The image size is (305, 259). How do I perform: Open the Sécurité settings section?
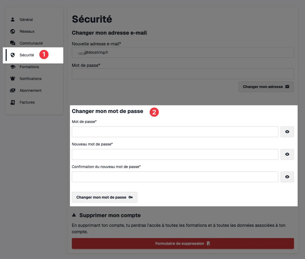pyautogui.click(x=27, y=55)
